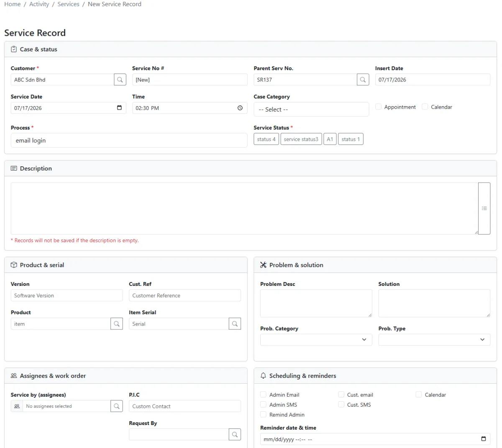This screenshot has width=502, height=448.
Task: Enable Cust. email checkbox
Action: pyautogui.click(x=341, y=395)
